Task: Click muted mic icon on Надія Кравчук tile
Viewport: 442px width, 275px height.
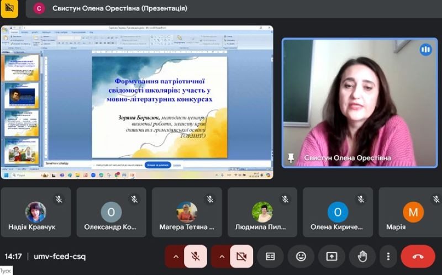Action: pos(59,199)
